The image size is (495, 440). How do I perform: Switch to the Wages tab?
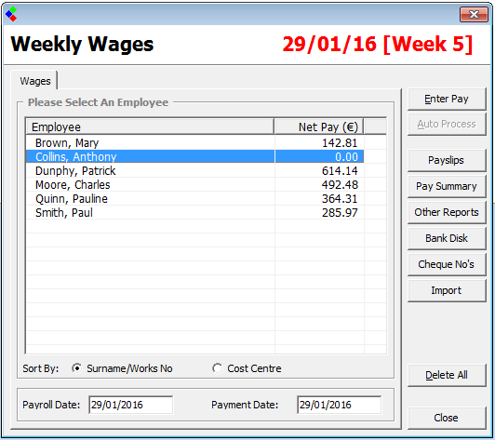pos(34,81)
